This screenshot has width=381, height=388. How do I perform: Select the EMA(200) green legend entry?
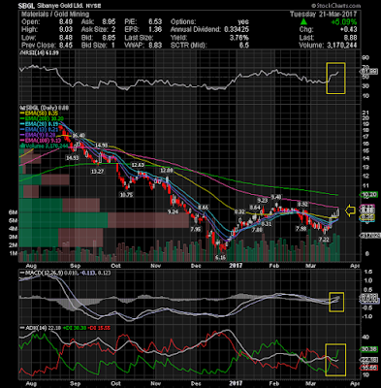[42, 118]
